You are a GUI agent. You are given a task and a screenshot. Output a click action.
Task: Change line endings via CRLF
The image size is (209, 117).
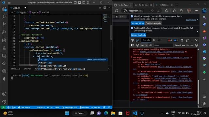57,108
